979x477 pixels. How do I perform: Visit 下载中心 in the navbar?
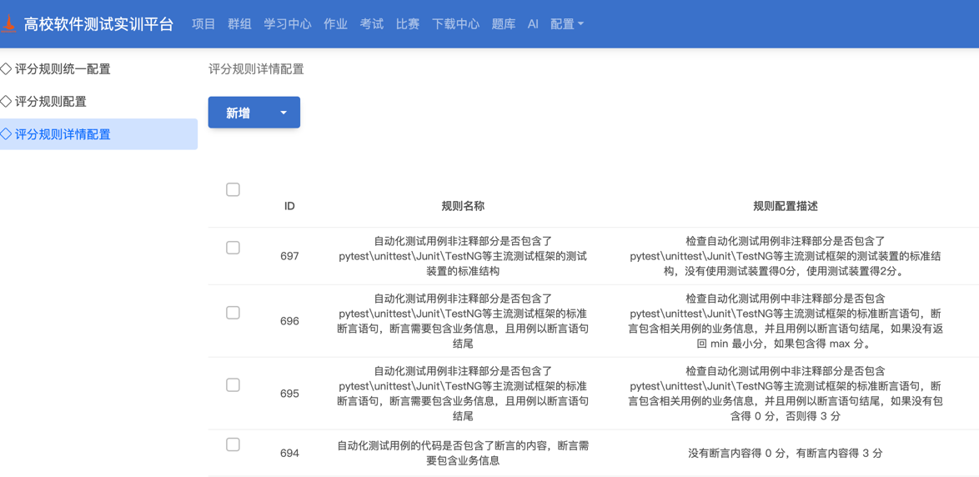coord(456,24)
